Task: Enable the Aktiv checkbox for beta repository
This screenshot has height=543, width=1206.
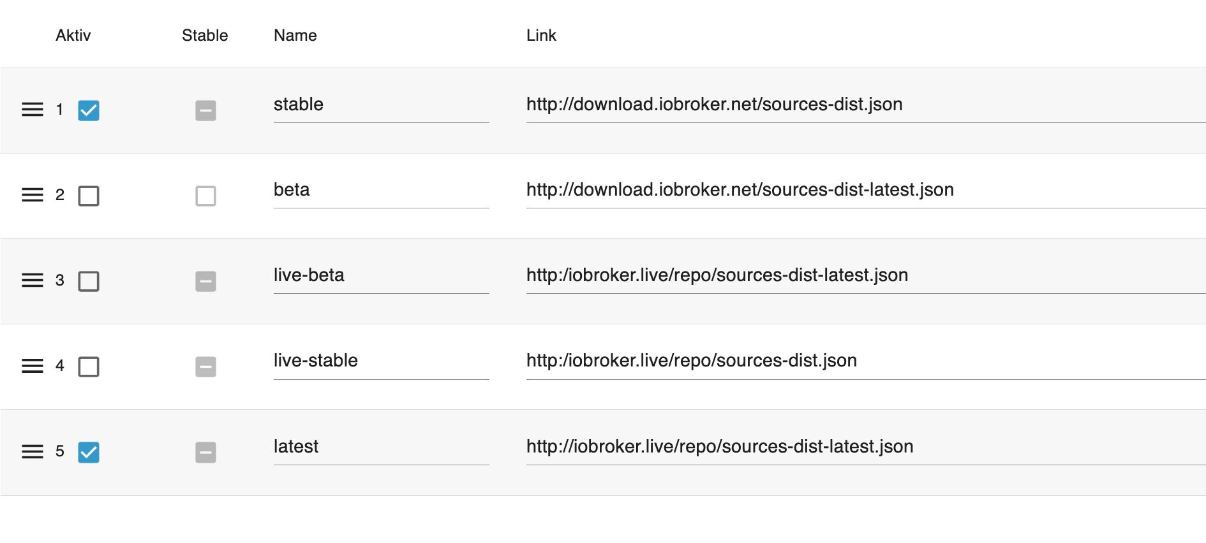Action: click(x=89, y=196)
